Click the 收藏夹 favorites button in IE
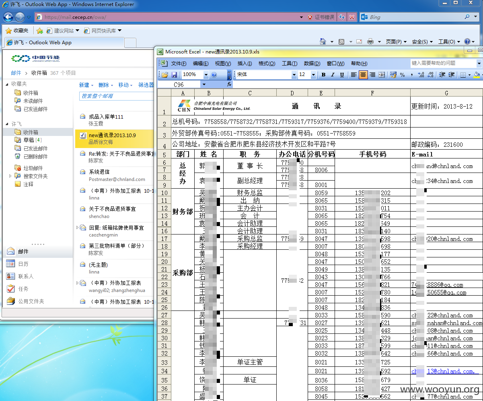The width and height of the screenshot is (483, 401). (x=17, y=31)
